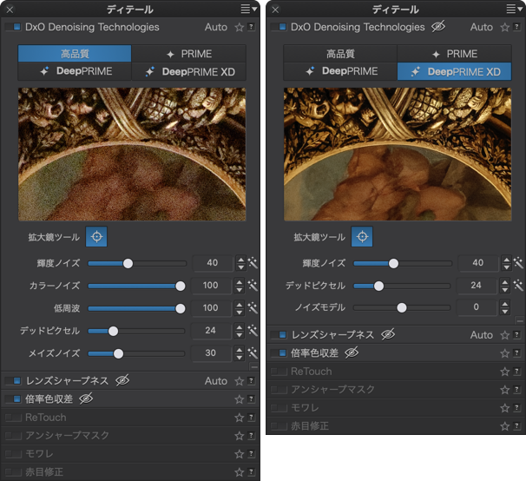Click 低周波 slider in left panel
Viewport: 526px width, 481px height.
[x=137, y=308]
